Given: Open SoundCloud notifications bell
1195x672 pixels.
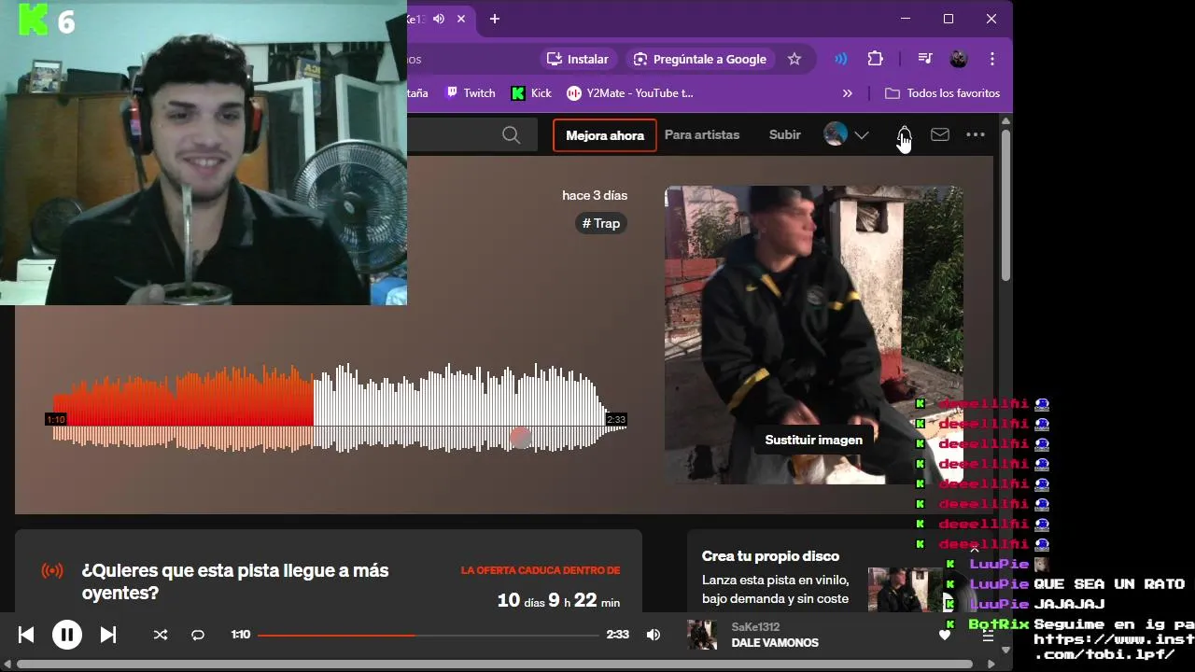Looking at the screenshot, I should tap(904, 135).
